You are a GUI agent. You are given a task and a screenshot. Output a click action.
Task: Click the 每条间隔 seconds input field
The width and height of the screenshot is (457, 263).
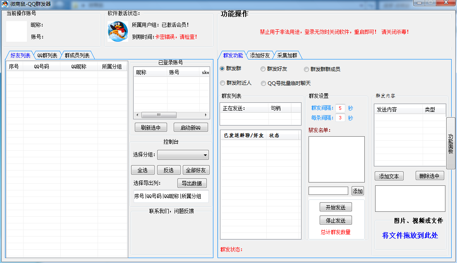[x=340, y=118]
